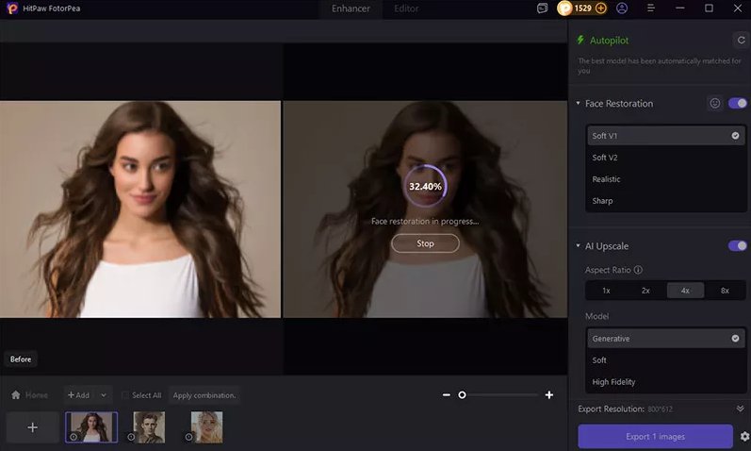Click status icon on soldier portrait thumbnail
The image size is (751, 451).
[x=131, y=437]
